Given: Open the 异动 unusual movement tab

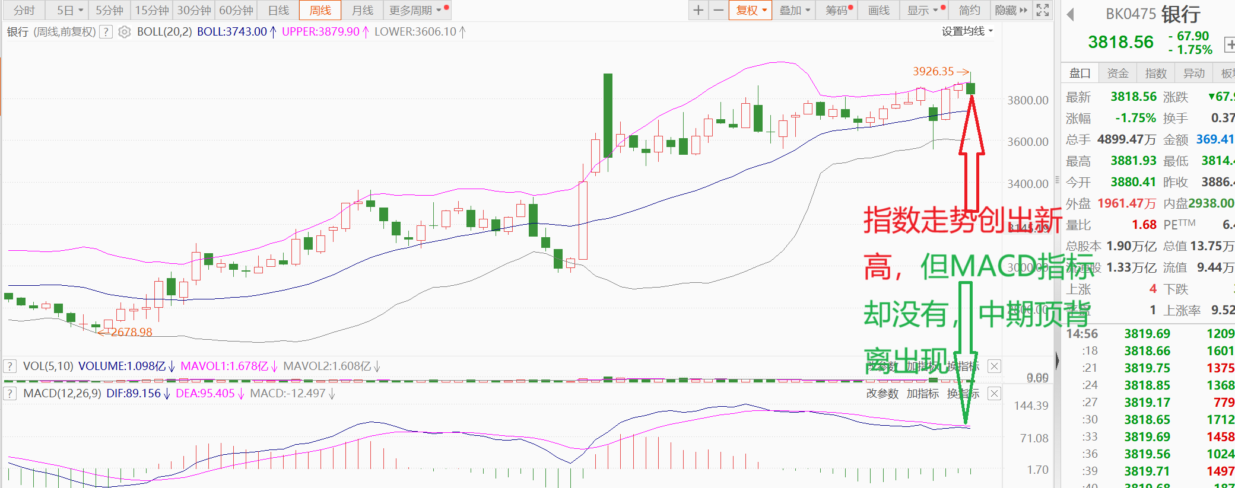Looking at the screenshot, I should click(1193, 73).
